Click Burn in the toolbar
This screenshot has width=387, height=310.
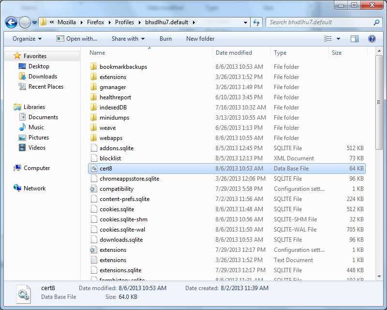click(x=165, y=39)
